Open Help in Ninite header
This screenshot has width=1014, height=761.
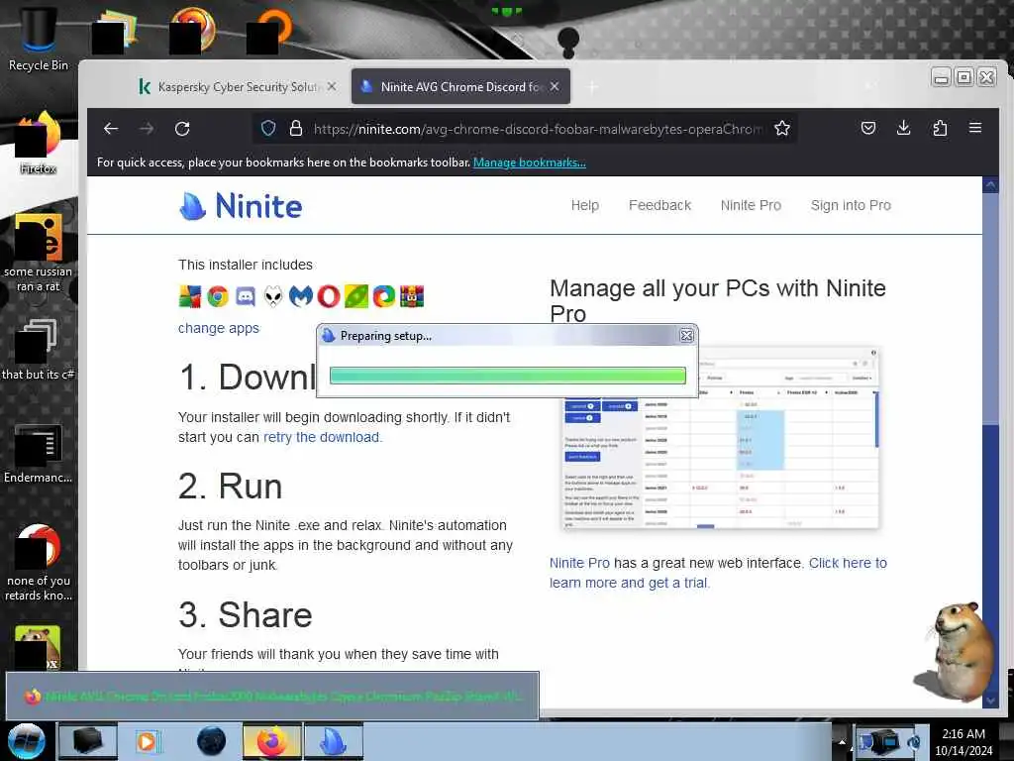[584, 205]
